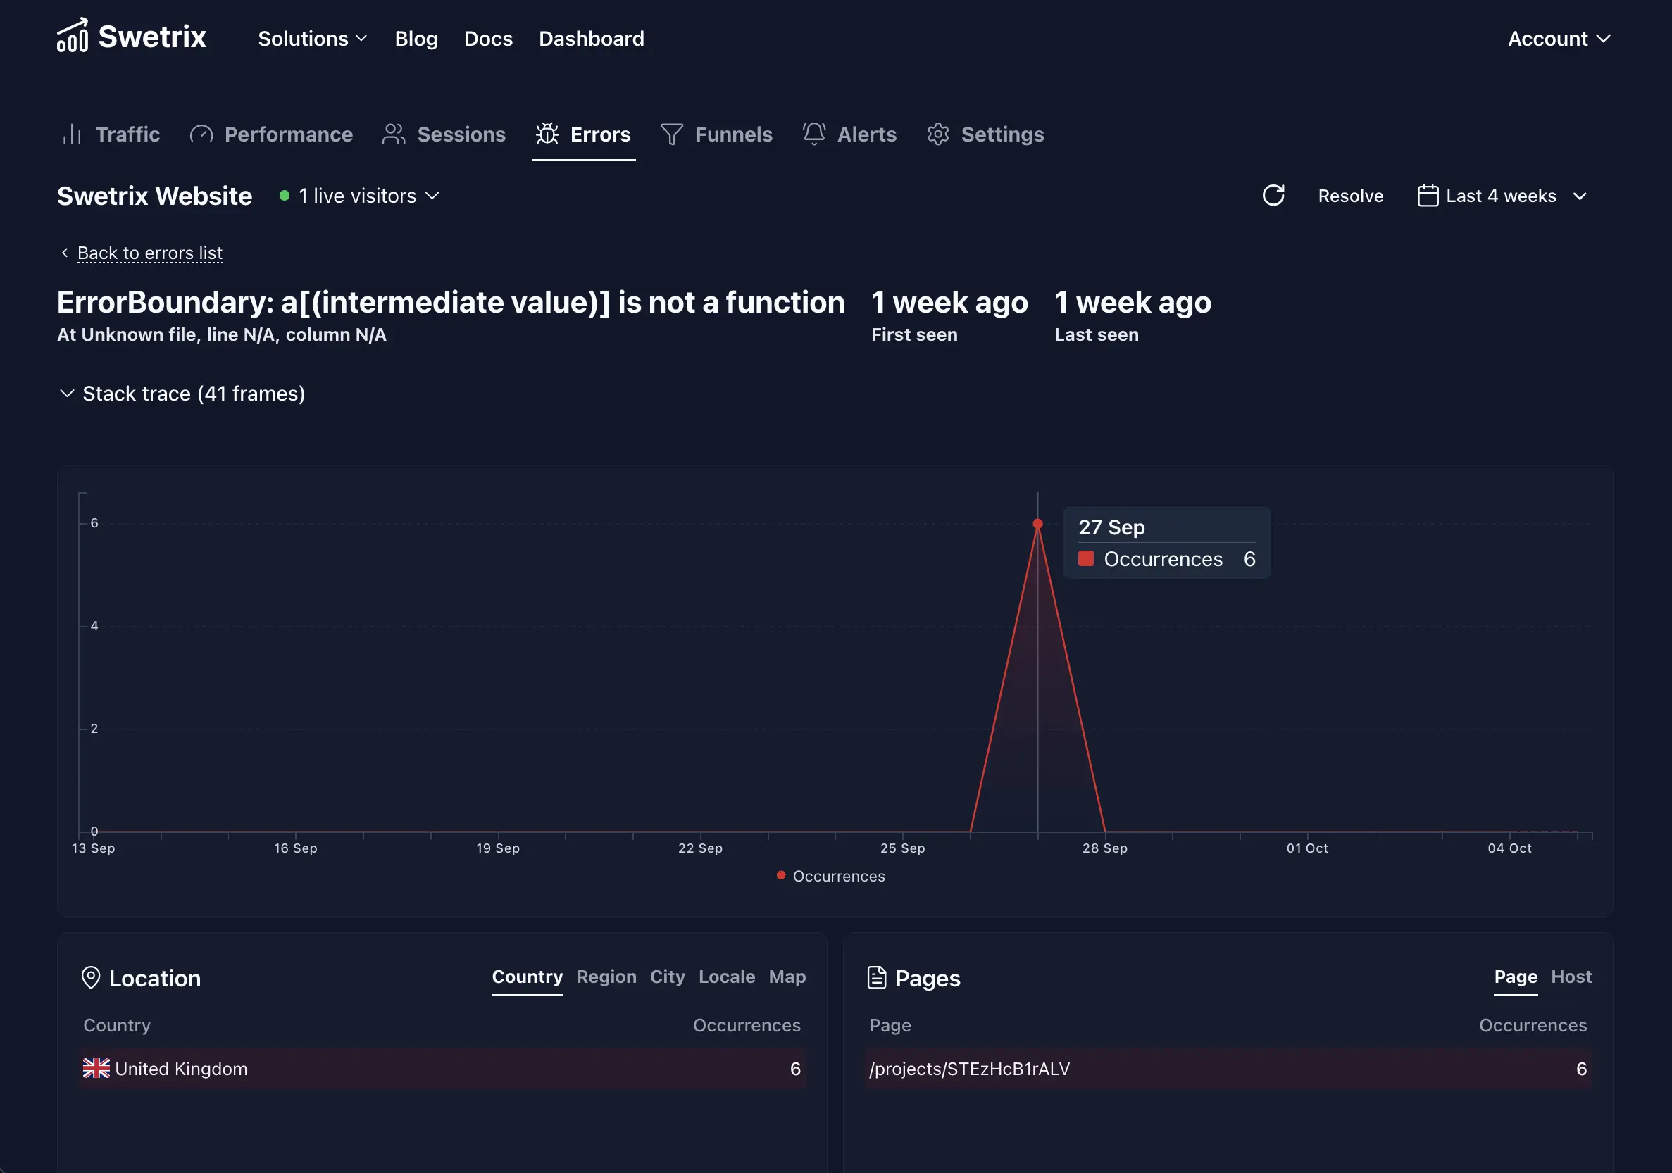The height and width of the screenshot is (1173, 1672).
Task: Click the Resolve button
Action: [x=1350, y=196]
